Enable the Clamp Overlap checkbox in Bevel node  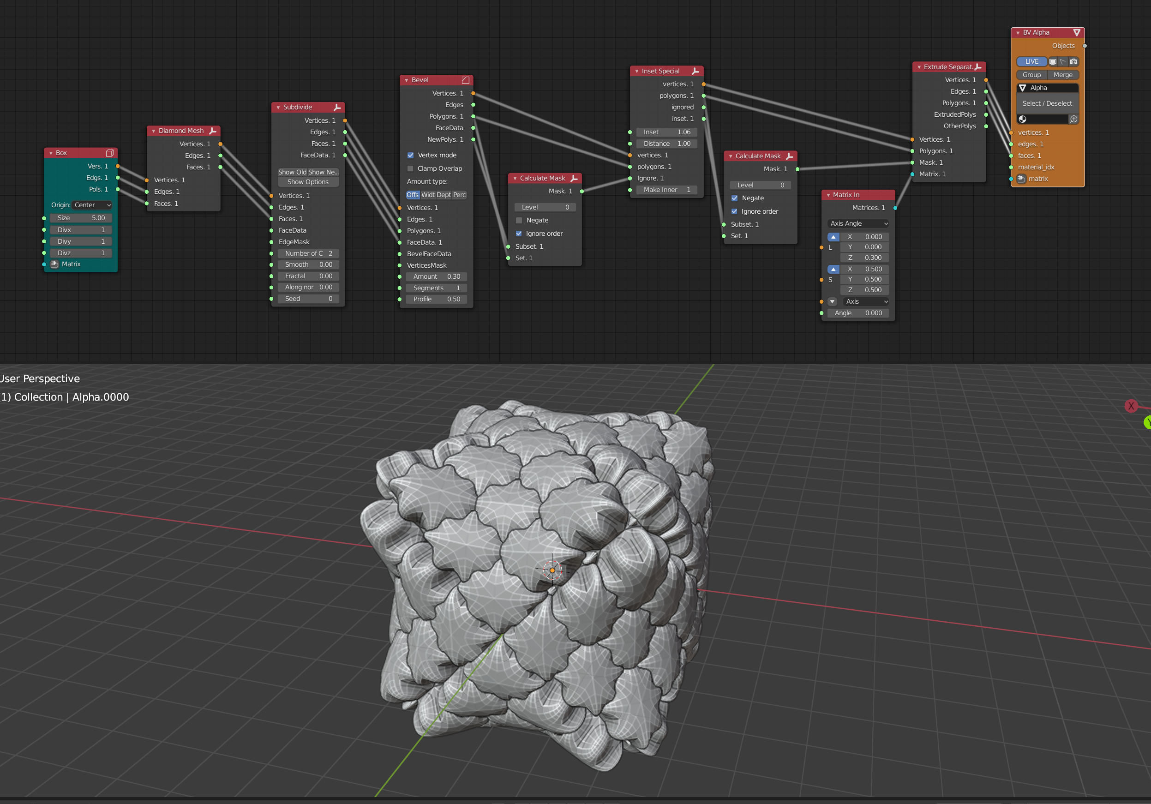(410, 168)
